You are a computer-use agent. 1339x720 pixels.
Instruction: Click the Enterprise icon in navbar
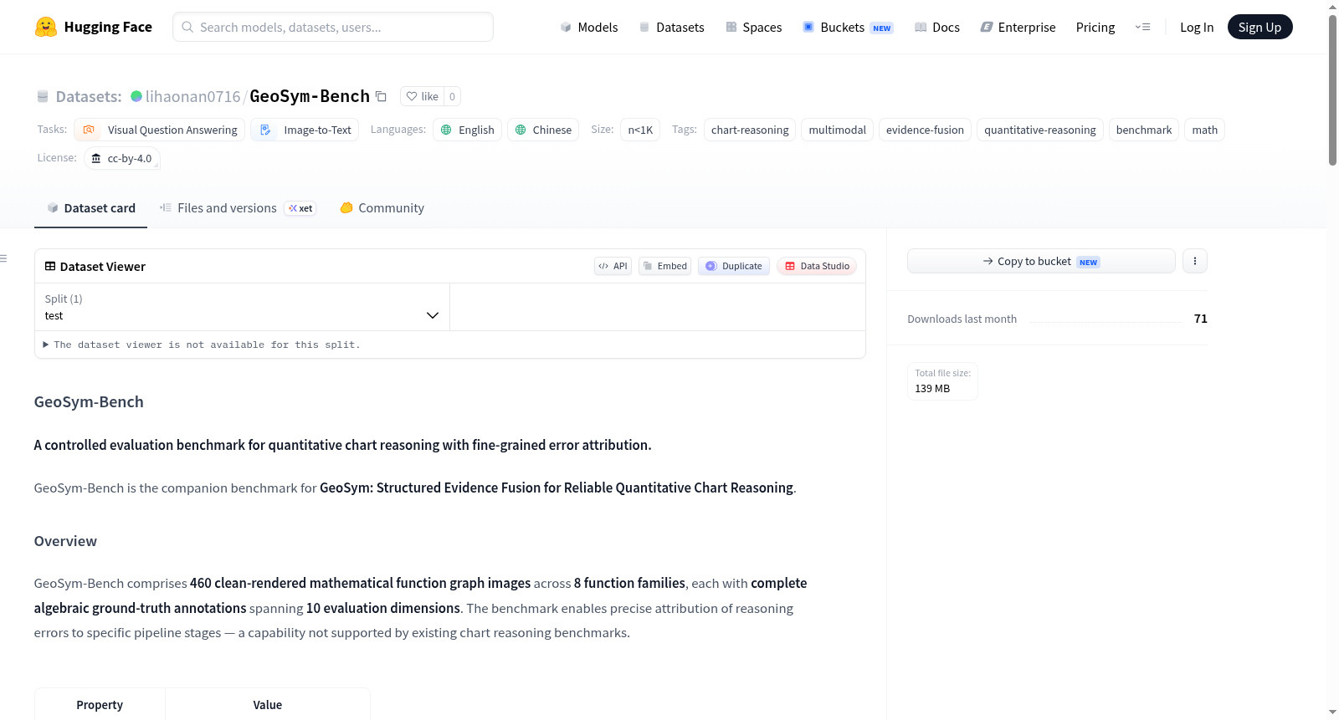point(987,28)
